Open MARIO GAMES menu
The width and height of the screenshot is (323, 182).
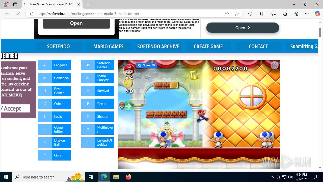click(109, 46)
